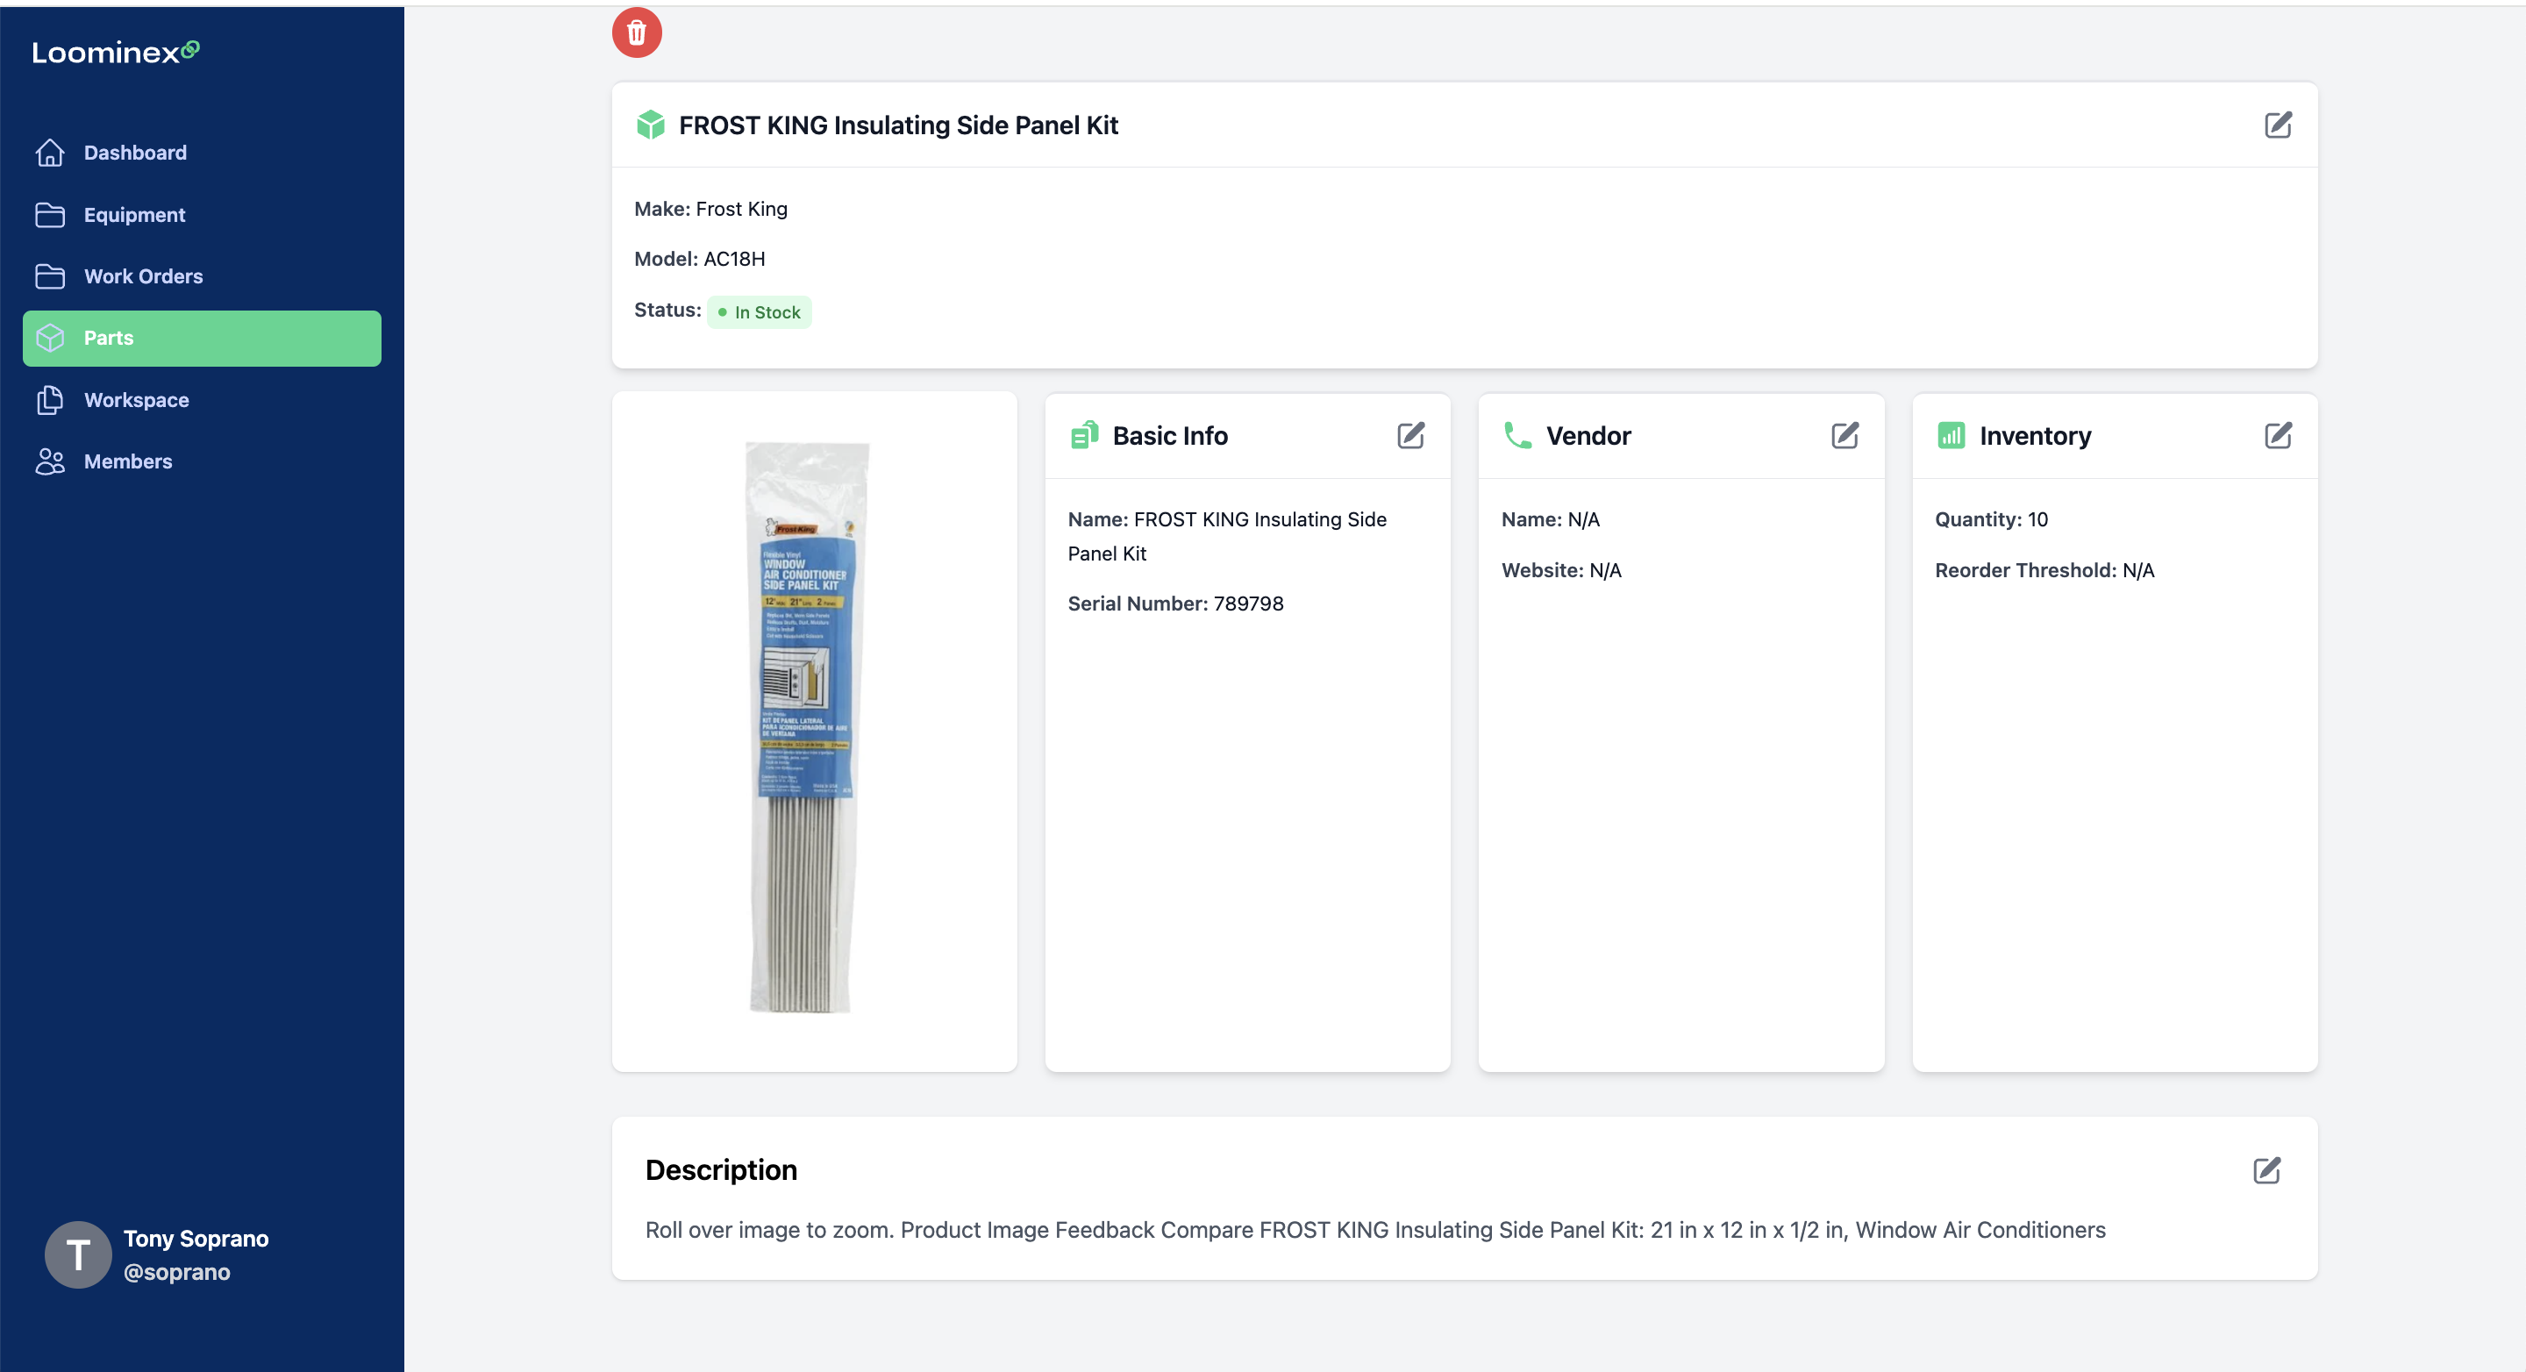Viewport: 2526px width, 1372px height.
Task: Click the part title FROST KING Insulating Side Panel Kit
Action: 898,125
